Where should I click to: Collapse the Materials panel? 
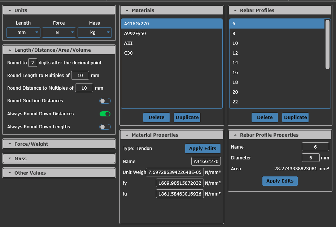171,10
